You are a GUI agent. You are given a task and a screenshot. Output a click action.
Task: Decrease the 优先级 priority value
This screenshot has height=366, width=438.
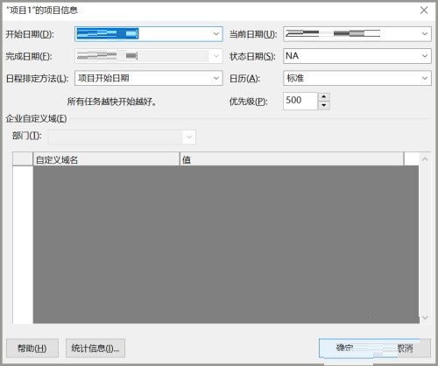(324, 105)
